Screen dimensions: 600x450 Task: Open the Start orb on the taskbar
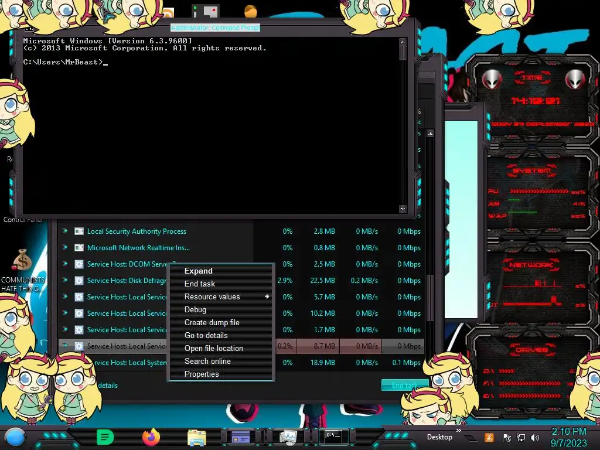click(15, 437)
